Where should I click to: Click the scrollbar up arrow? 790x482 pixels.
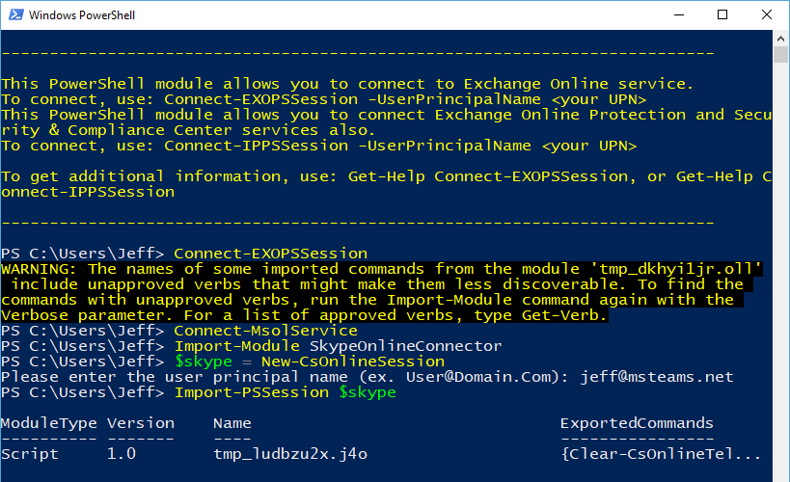[x=780, y=38]
